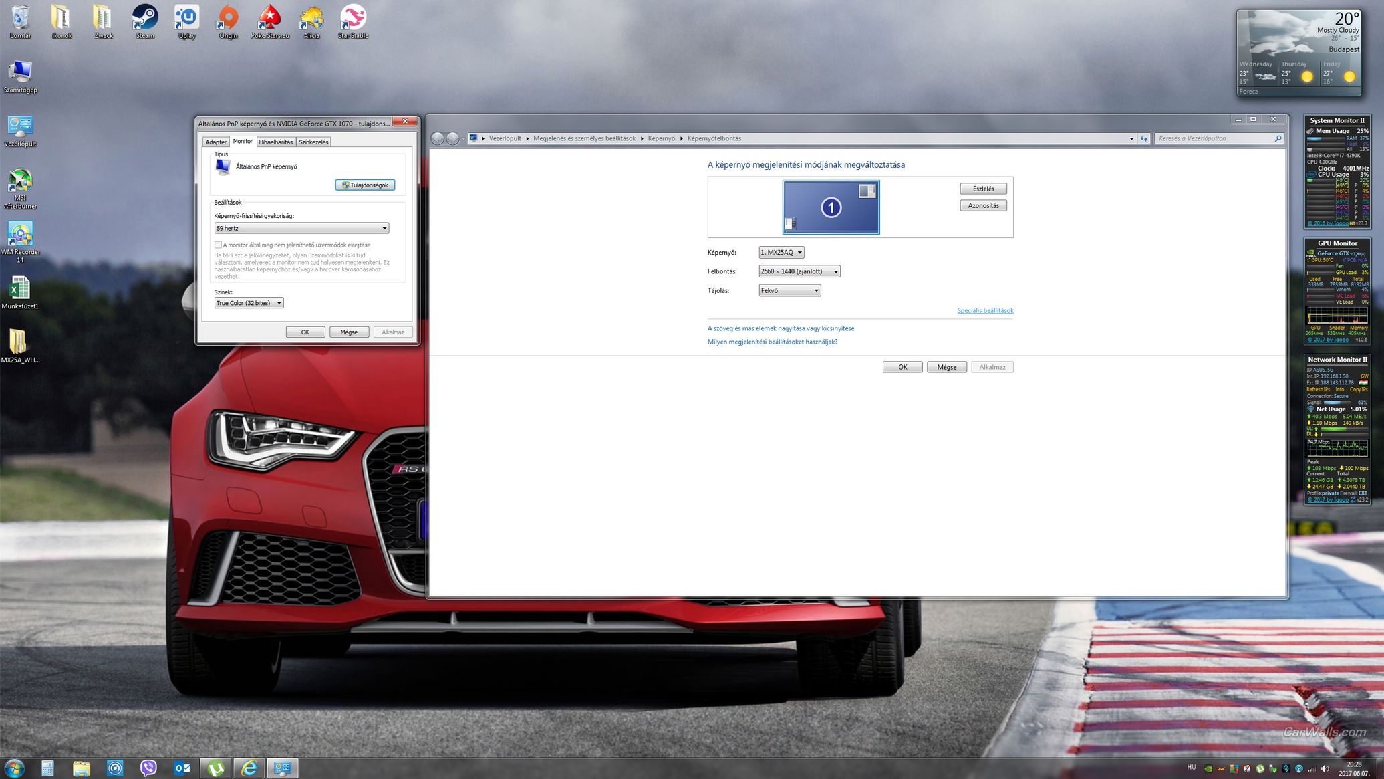Click the safely remove hardware tray icon
Image resolution: width=1384 pixels, height=779 pixels.
pyautogui.click(x=1272, y=769)
